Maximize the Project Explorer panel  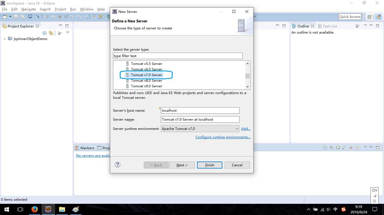point(67,26)
